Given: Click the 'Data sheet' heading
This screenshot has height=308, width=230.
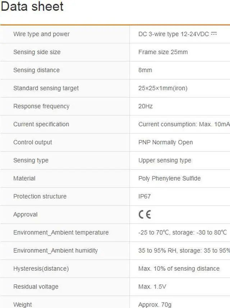Looking at the screenshot, I should coord(32,6).
